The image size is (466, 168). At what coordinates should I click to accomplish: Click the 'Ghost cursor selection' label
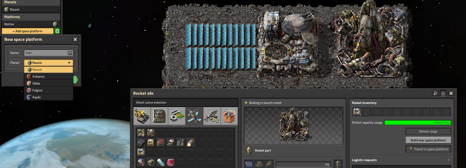click(x=151, y=103)
